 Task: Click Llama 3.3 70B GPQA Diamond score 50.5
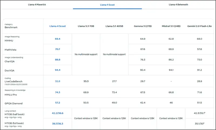pyautogui.click(x=86, y=102)
